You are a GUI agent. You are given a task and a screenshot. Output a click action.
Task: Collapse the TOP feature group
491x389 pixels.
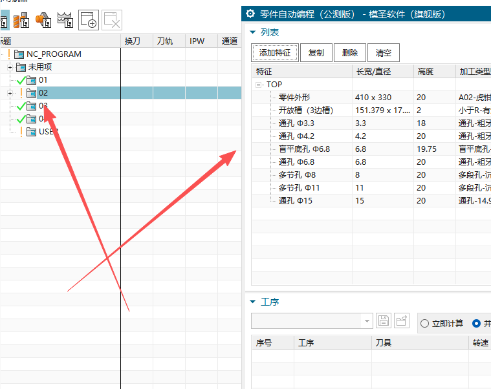(258, 85)
